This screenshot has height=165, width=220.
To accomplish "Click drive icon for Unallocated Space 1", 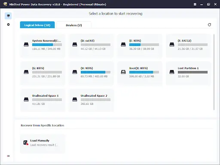I will point(26,99).
